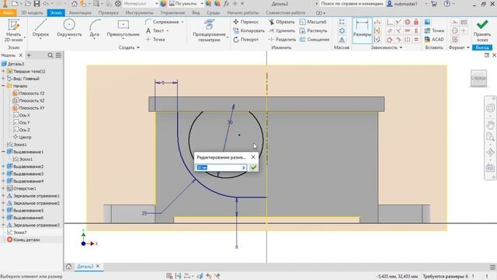Screen dimensions: 497x280
Task: Click the browser search magnifier icon
Action: (x=50, y=55)
